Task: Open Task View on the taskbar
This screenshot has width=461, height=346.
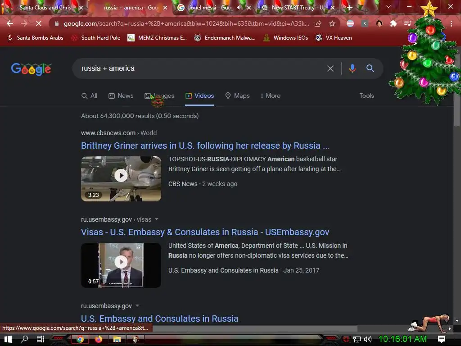Action: pyautogui.click(x=40, y=339)
